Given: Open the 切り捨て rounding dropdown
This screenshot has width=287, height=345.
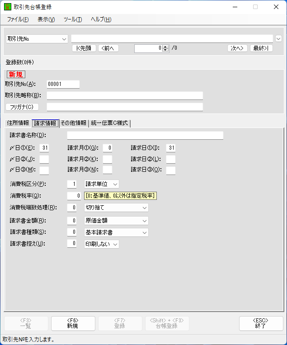Looking at the screenshot, I should pos(116,208).
